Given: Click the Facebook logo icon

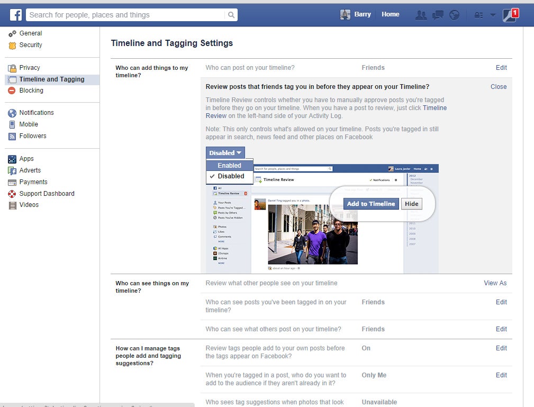Looking at the screenshot, I should click(x=16, y=15).
